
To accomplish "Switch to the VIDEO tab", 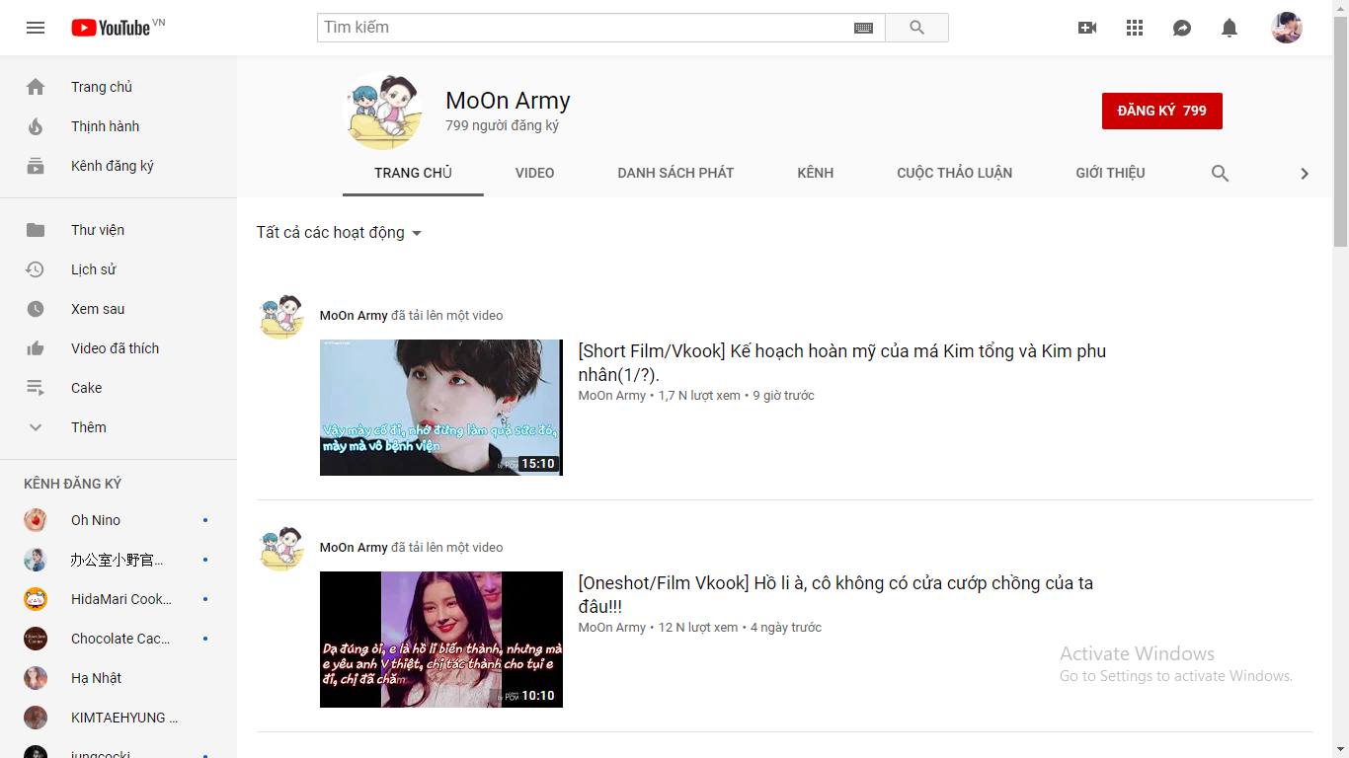I will 534,173.
